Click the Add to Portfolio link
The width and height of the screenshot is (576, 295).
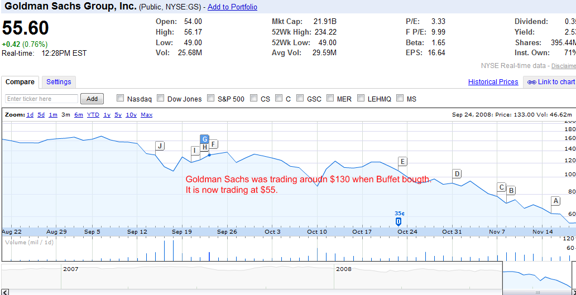coord(233,7)
